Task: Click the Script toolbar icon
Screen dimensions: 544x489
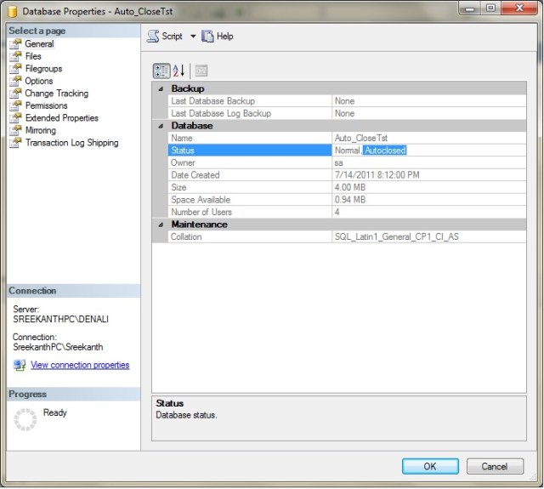Action: pos(153,37)
